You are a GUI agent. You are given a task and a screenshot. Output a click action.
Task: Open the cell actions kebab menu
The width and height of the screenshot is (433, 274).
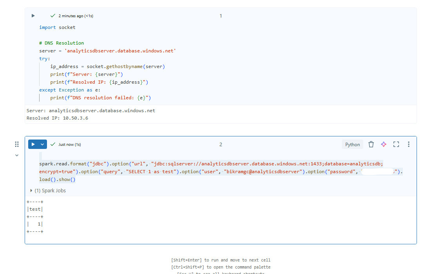(408, 144)
